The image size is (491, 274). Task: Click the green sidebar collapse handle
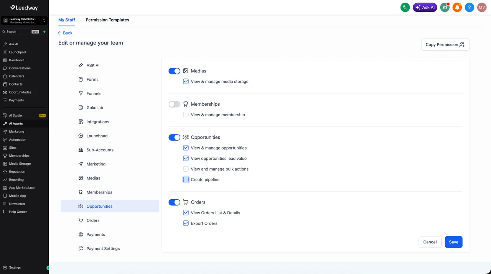[48, 268]
